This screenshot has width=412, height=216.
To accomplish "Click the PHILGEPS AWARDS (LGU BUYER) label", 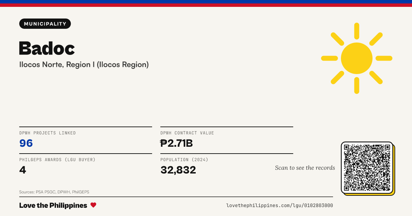I will tap(57, 160).
